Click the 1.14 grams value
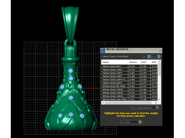 point(132,83)
